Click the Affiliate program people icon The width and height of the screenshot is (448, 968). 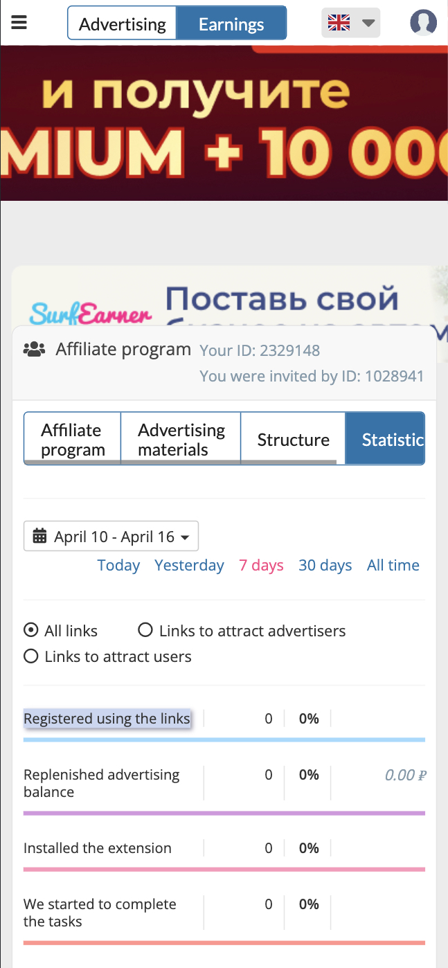[34, 350]
